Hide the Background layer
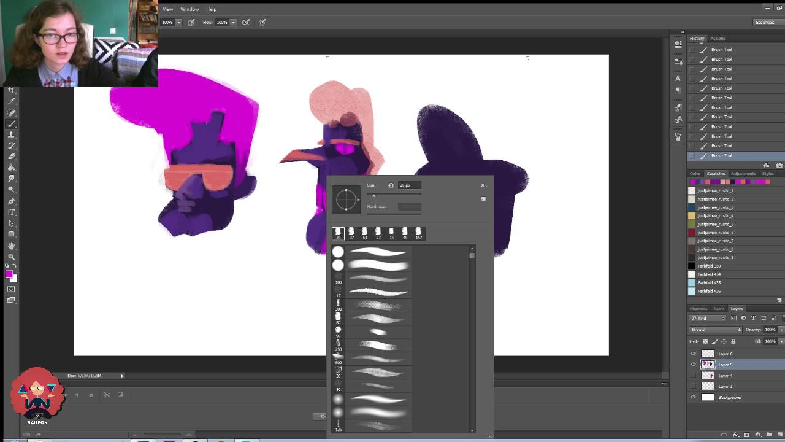The image size is (785, 442). 693,397
